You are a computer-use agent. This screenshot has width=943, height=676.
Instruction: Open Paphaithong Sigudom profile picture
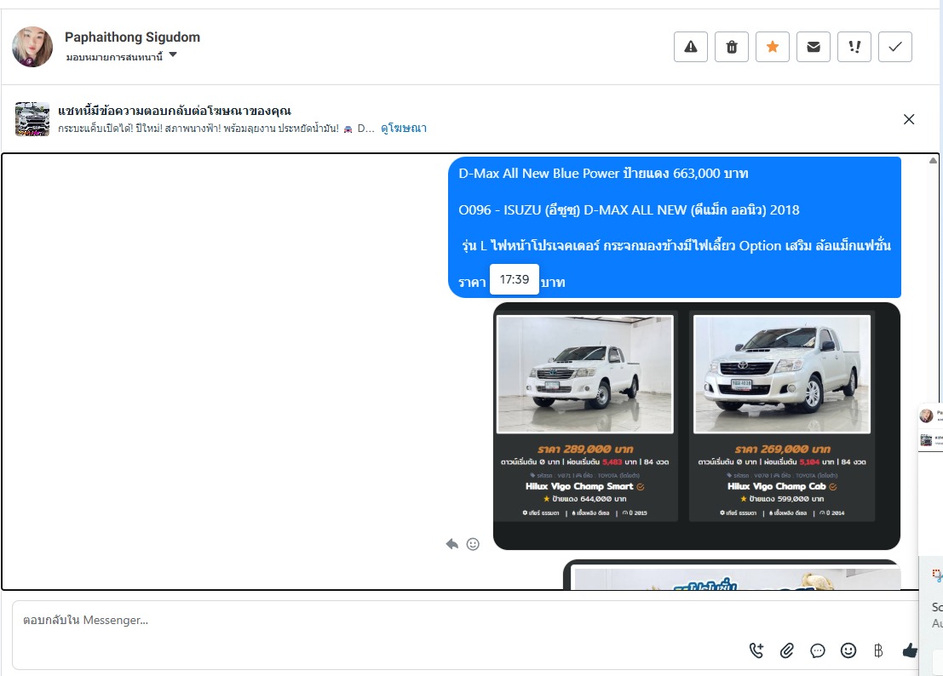point(32,47)
